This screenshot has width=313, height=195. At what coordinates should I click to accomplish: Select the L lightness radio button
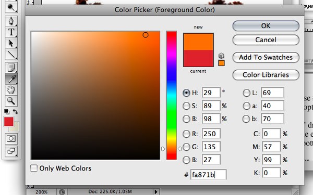pyautogui.click(x=247, y=93)
